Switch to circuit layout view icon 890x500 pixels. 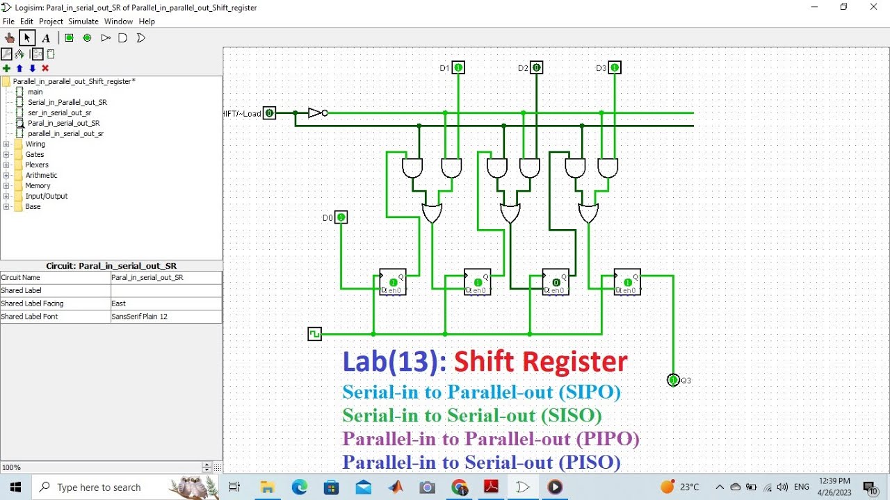pyautogui.click(x=38, y=53)
